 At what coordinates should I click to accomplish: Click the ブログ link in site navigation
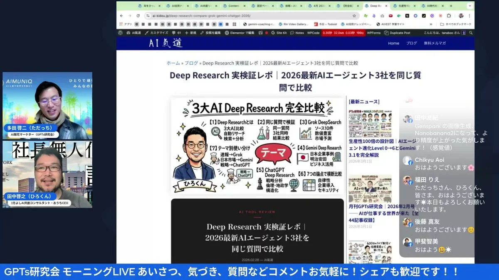(412, 43)
